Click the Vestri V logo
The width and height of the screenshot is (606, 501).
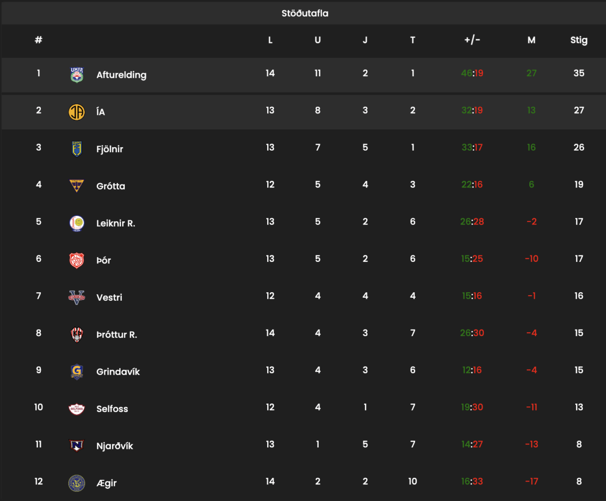77,297
